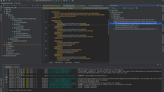Toggle Offline Mode icon in Maven toolbar

pos(126,8)
